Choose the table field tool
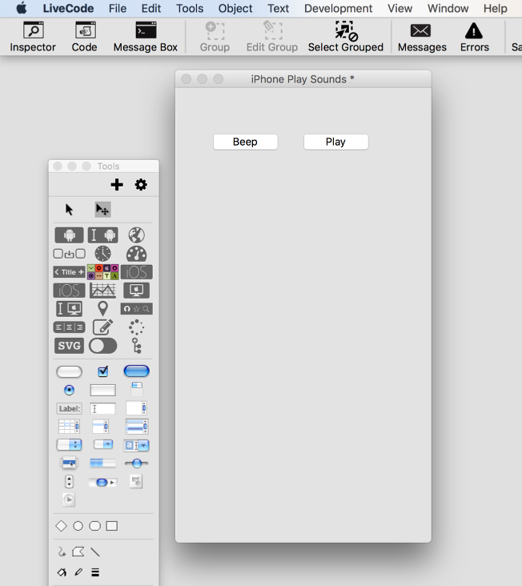The width and height of the screenshot is (522, 586). tap(69, 427)
